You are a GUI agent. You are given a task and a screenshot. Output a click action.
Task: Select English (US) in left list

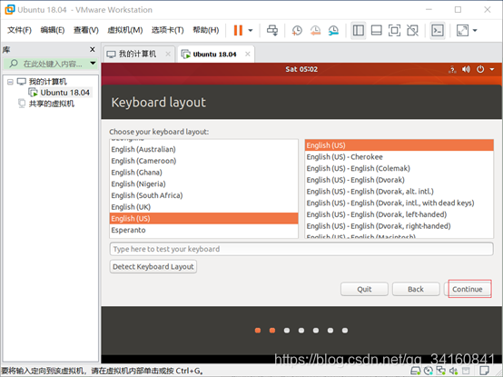(x=203, y=219)
